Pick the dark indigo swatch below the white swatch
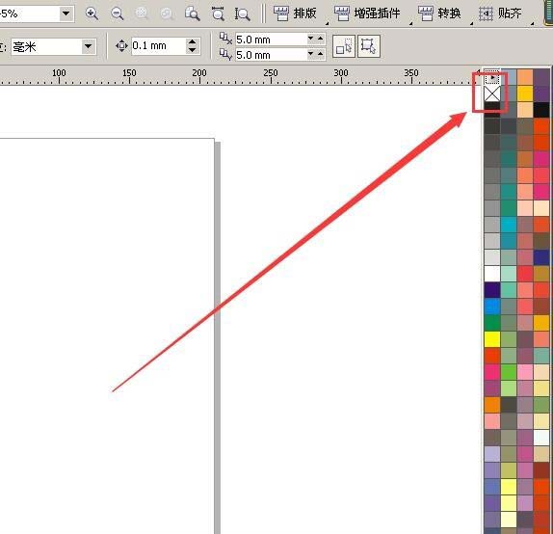This screenshot has height=534, width=553. pos(492,290)
